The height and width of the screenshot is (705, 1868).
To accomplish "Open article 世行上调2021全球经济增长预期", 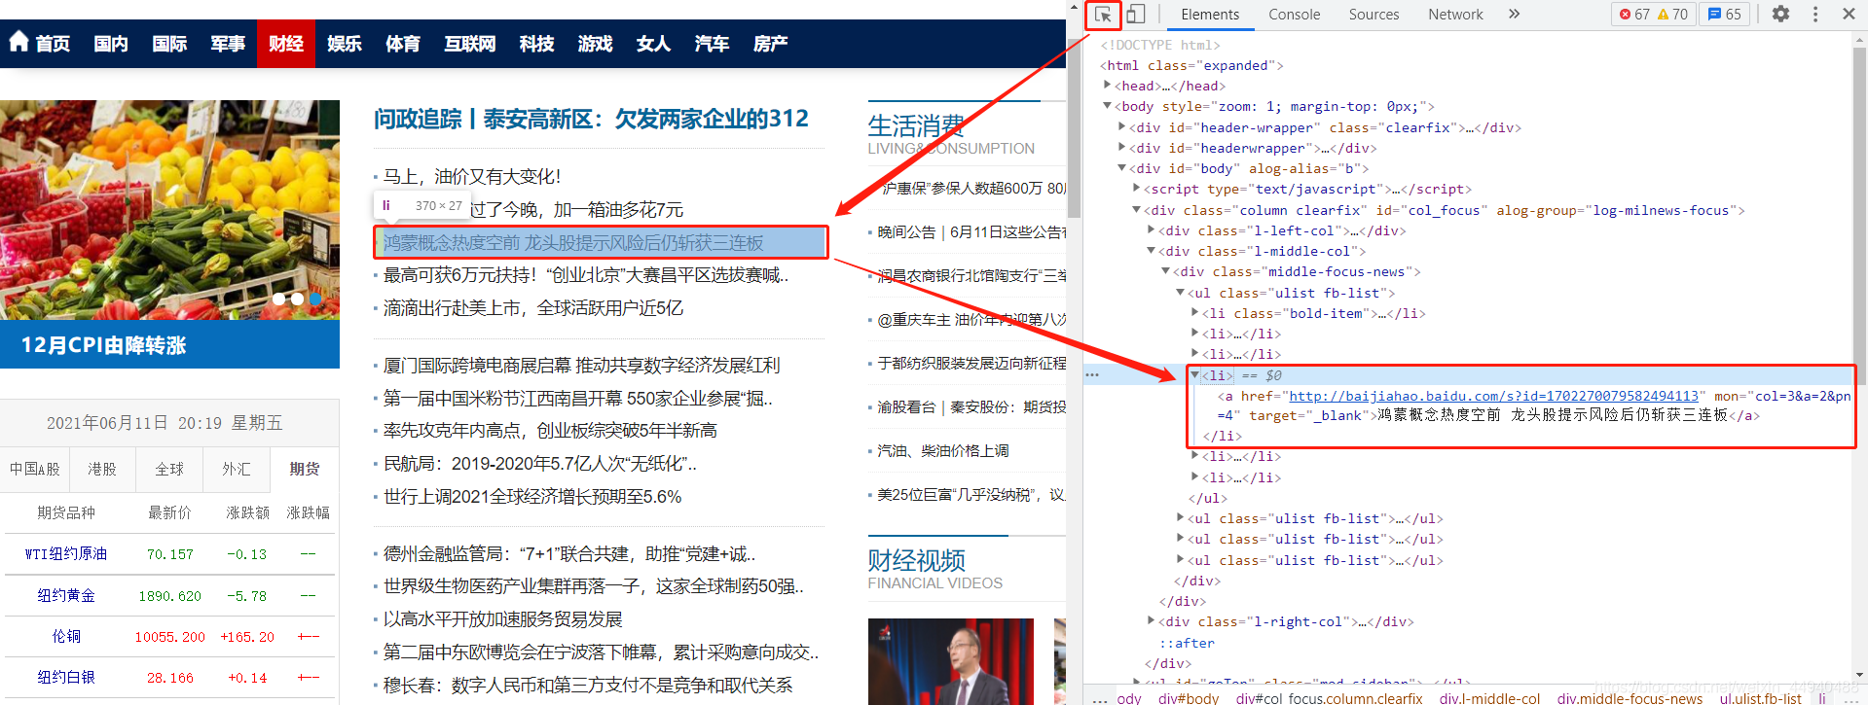I will (x=532, y=497).
